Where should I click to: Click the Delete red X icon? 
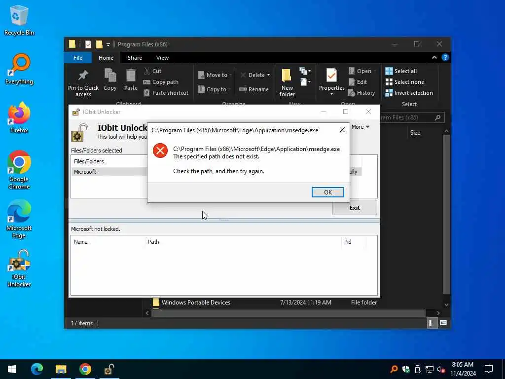coord(243,75)
